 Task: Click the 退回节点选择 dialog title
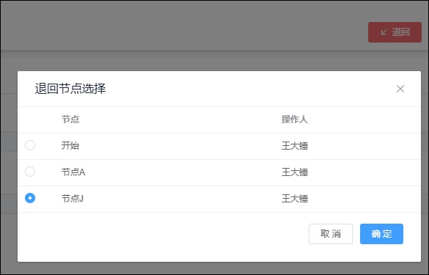[x=70, y=89]
